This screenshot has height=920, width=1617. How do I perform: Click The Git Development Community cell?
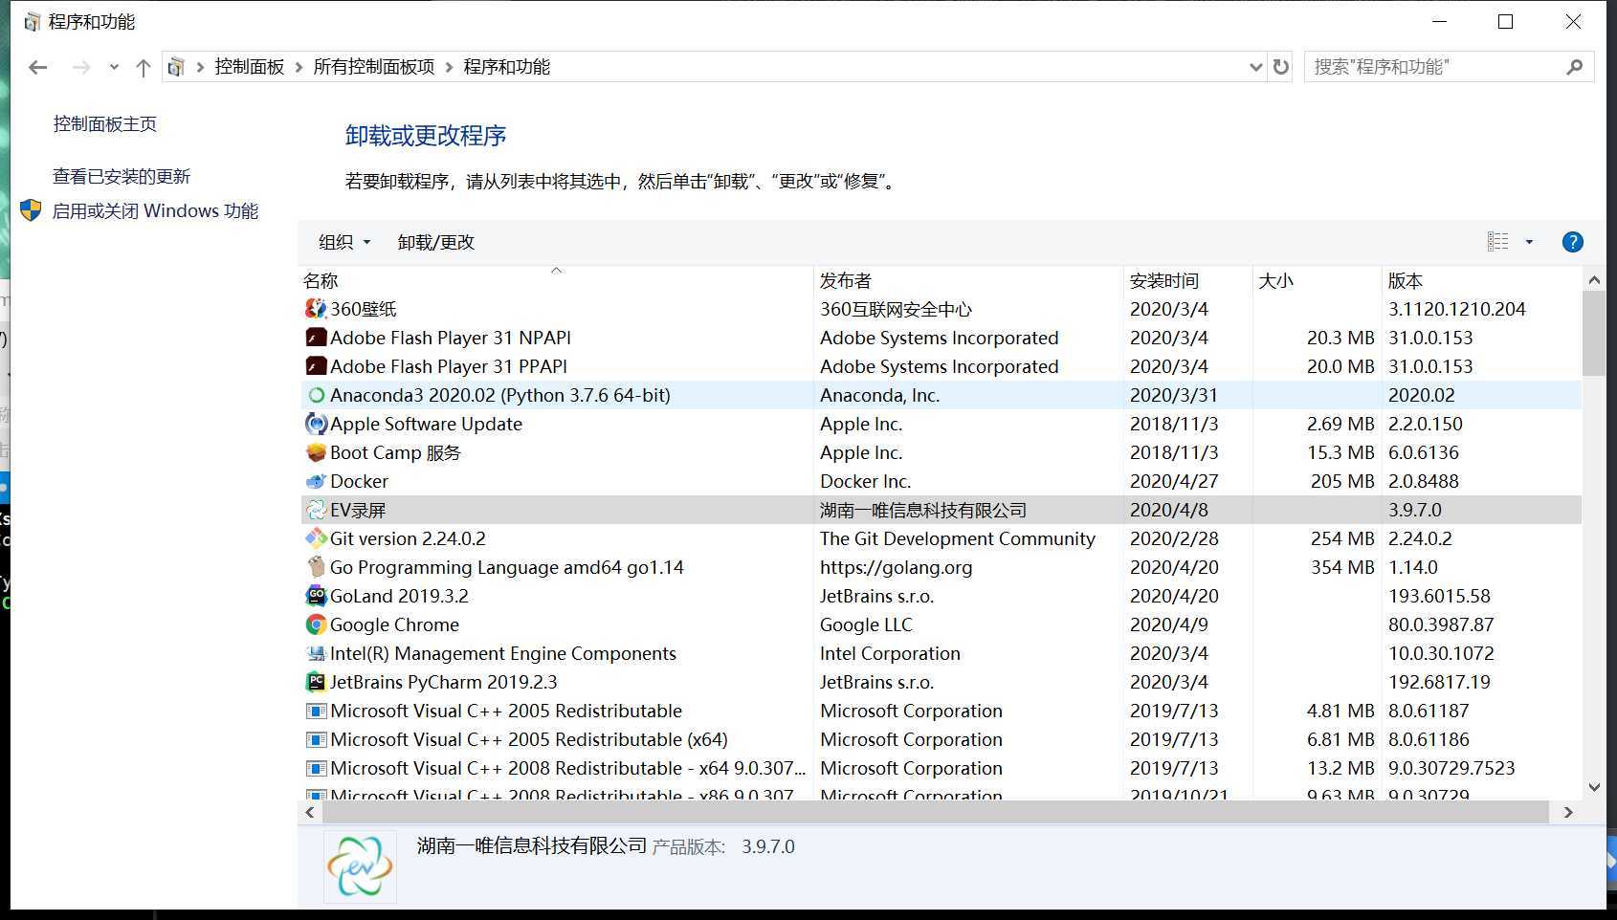pyautogui.click(x=958, y=538)
